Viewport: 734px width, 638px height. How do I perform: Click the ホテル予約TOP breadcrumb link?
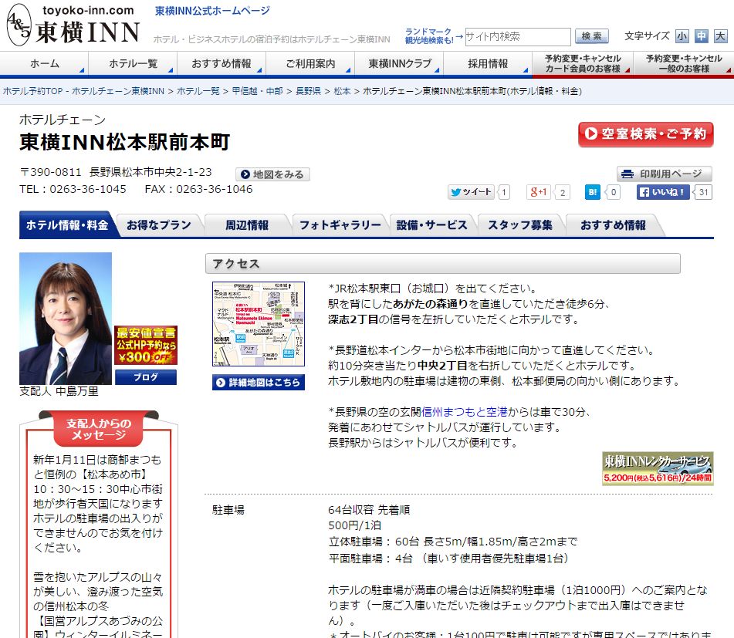tap(84, 91)
